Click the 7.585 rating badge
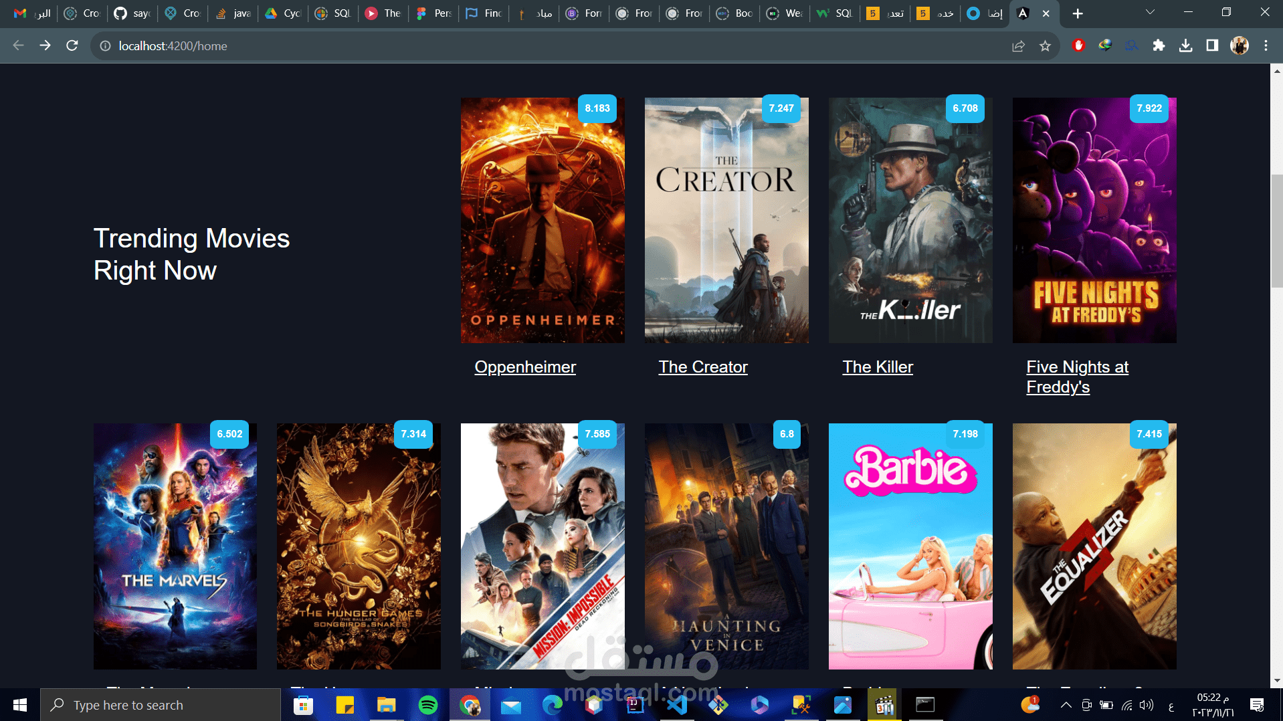The width and height of the screenshot is (1283, 721). click(x=597, y=434)
